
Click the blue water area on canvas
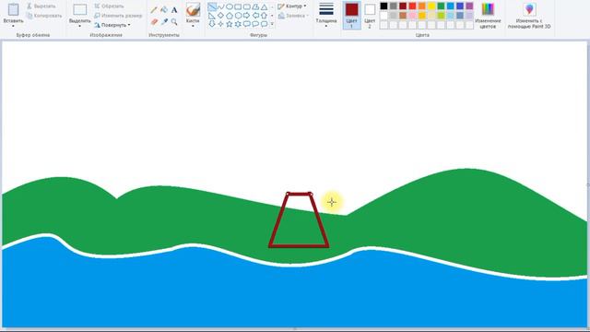(x=293, y=297)
